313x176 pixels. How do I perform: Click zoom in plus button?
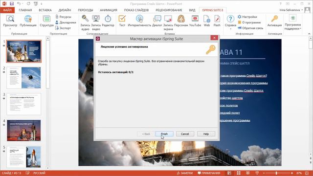tap(292, 173)
